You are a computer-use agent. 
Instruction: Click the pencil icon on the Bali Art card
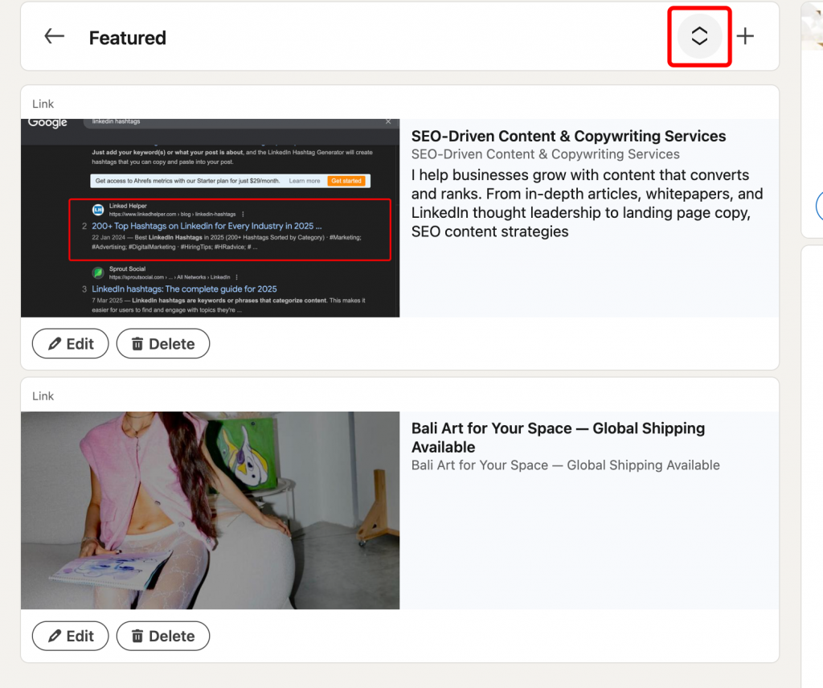click(x=55, y=636)
